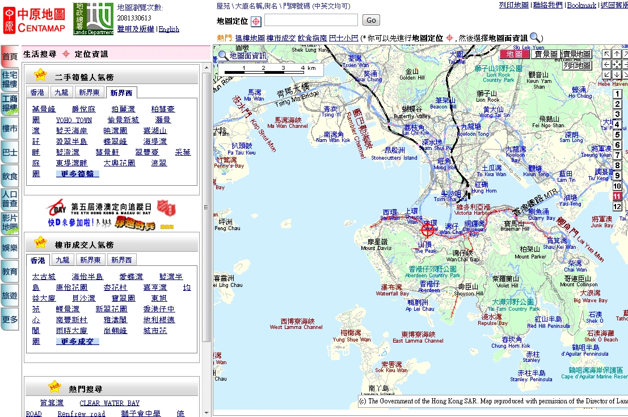Select zoom level 6
628x417 pixels.
point(617,145)
